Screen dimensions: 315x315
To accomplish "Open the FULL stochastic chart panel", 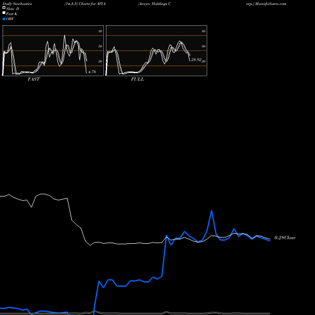I will pyautogui.click(x=156, y=50).
